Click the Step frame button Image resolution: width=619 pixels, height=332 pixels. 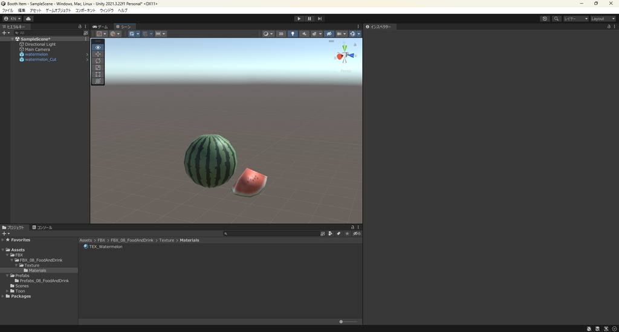[320, 19]
